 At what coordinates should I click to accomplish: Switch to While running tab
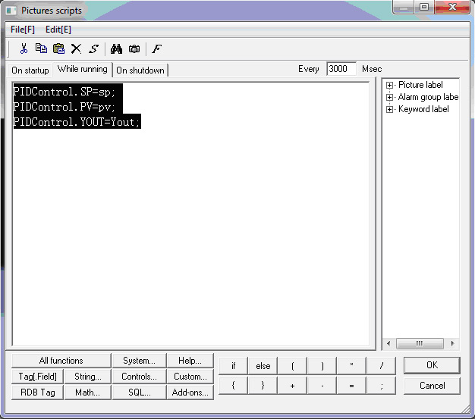point(83,69)
